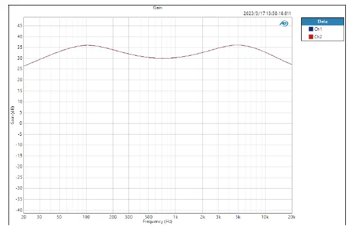Screen dimensions: 354x231
Task: Click the -20 dB gain axis label
Action: point(19,167)
